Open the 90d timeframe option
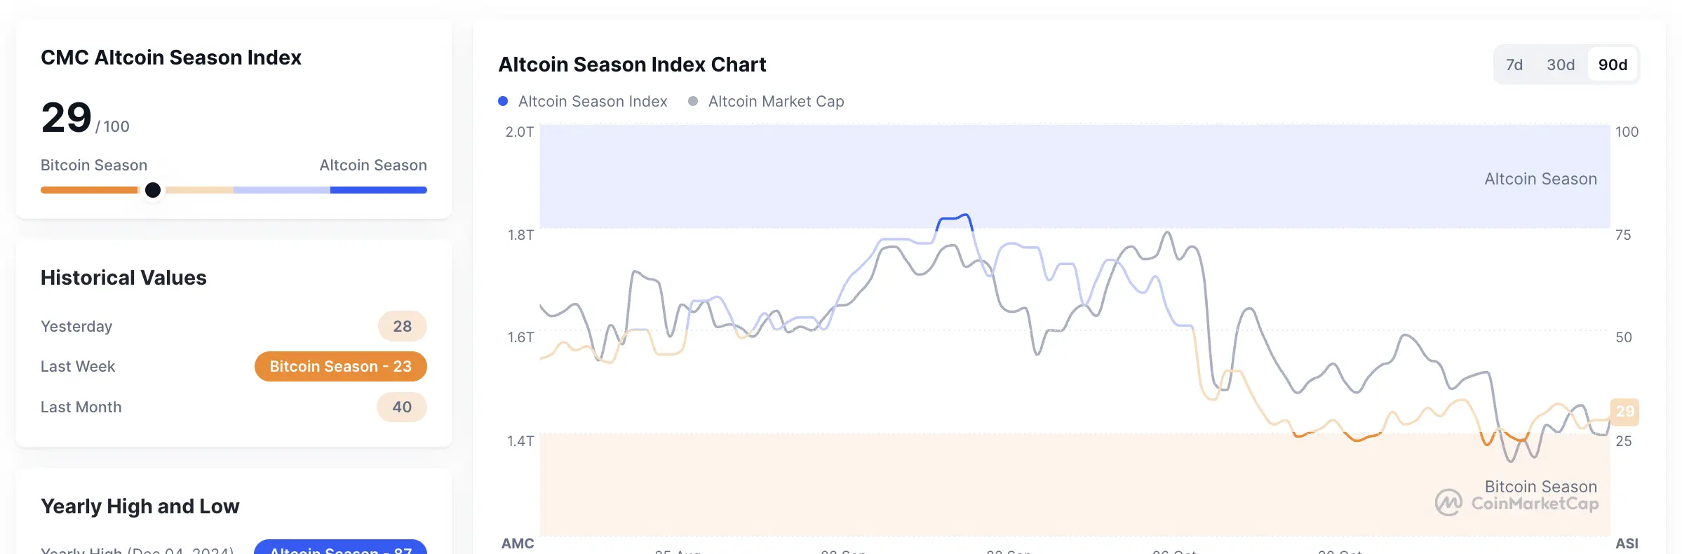Screen dimensions: 1682x554 click(x=1613, y=64)
